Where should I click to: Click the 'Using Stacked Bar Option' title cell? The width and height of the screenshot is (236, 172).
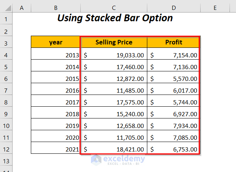pyautogui.click(x=115, y=18)
